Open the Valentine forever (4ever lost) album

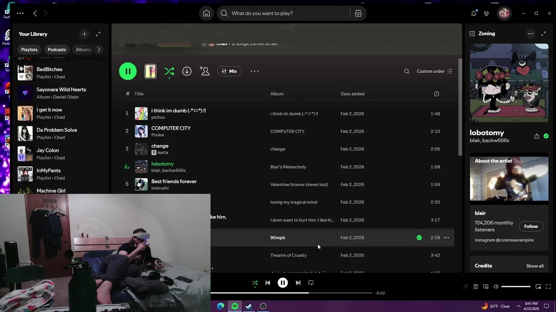[x=299, y=185]
